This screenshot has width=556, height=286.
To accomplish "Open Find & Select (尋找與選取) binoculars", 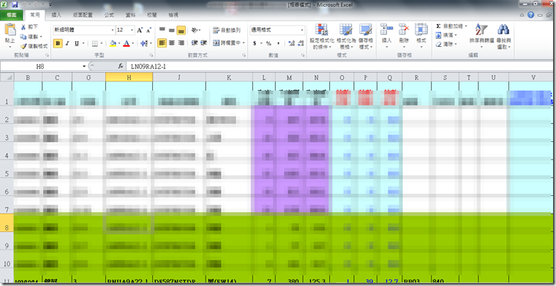I will click(x=503, y=37).
